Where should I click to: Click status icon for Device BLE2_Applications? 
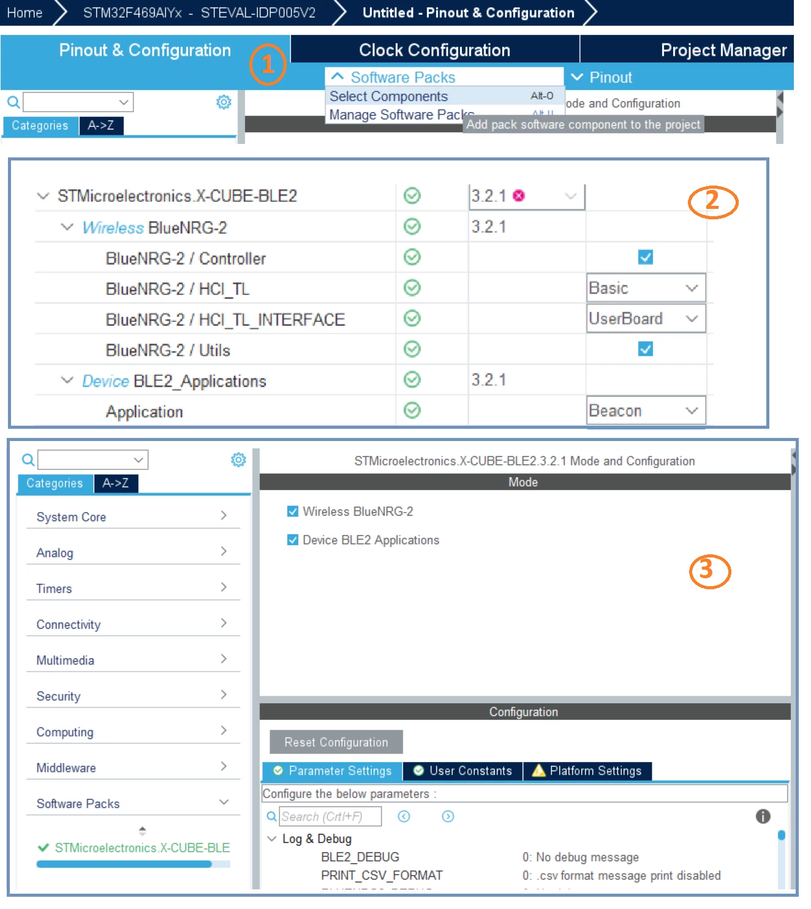click(x=412, y=379)
